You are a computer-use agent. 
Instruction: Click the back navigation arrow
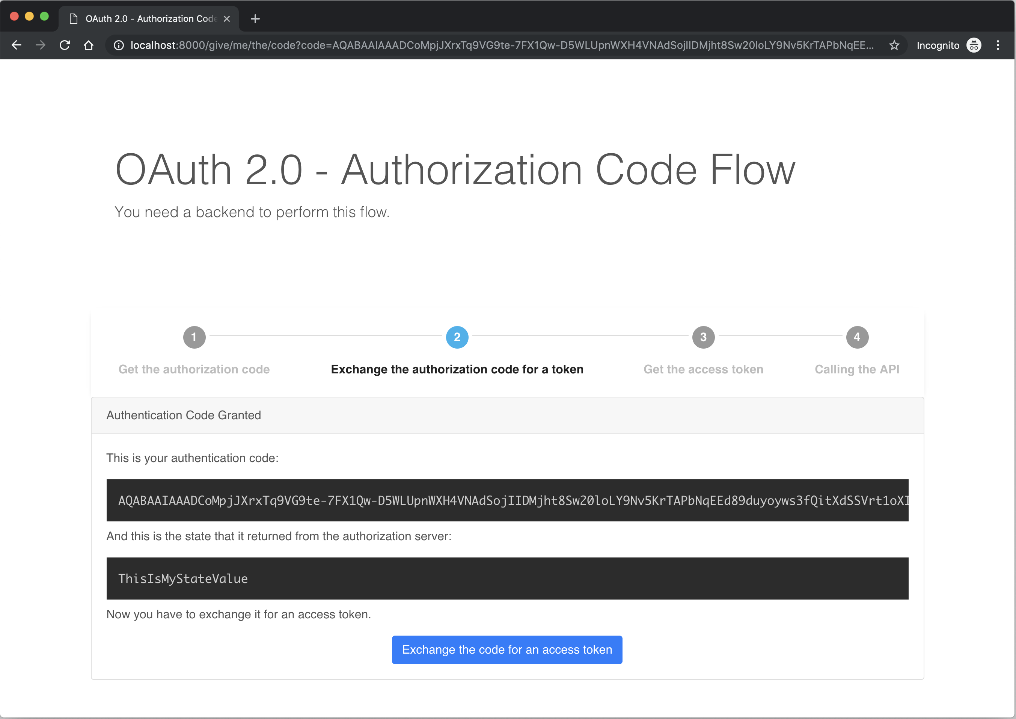pyautogui.click(x=17, y=45)
